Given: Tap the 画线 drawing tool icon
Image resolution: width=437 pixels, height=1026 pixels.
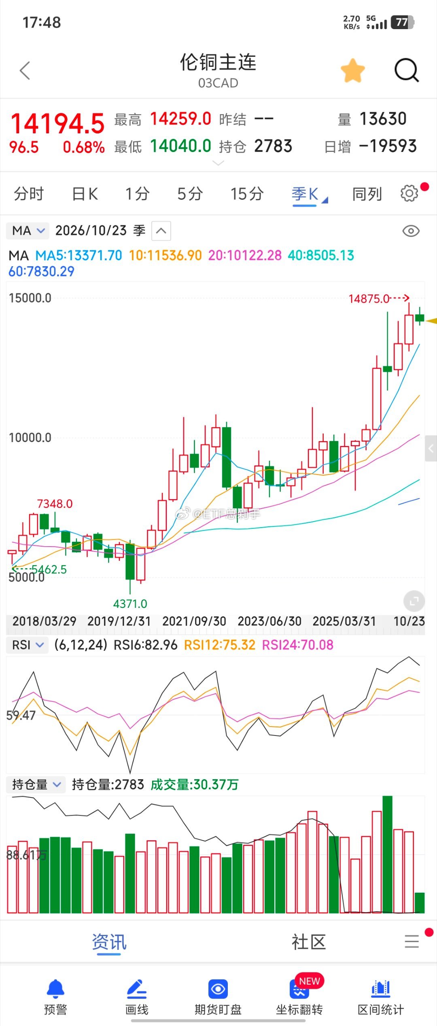Looking at the screenshot, I should pos(137,989).
